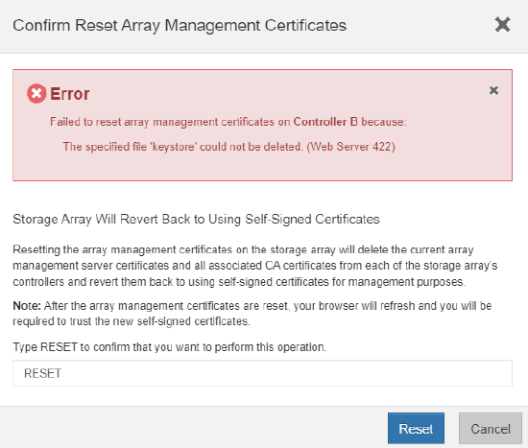Screen dimensions: 528x448
Task: Close the Confirm Reset Array Management Certificates dialog
Action: click(x=502, y=25)
